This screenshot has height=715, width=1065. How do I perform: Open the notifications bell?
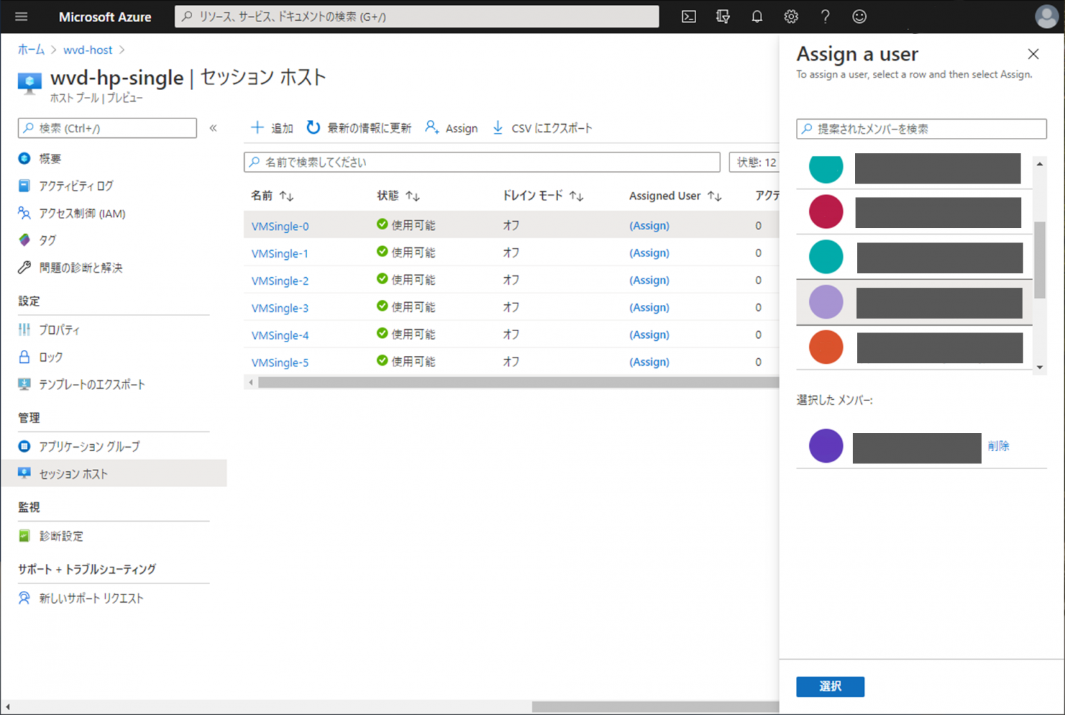pos(756,17)
